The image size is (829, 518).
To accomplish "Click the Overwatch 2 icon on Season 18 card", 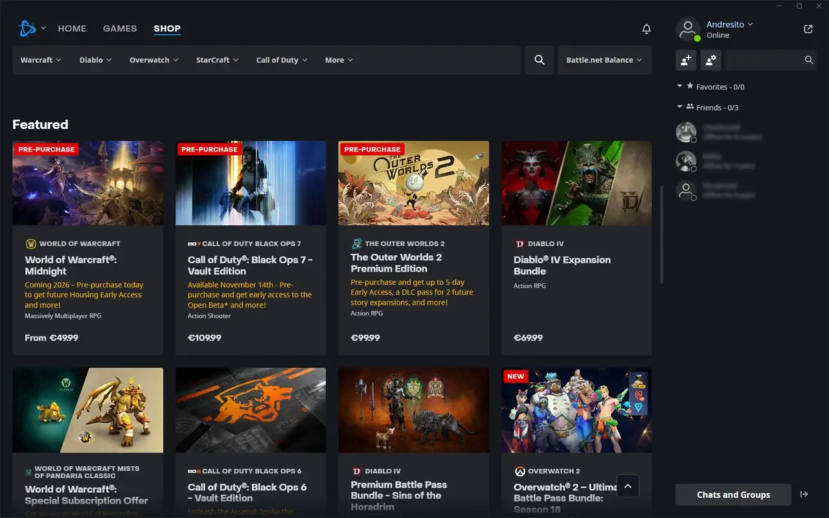I will (519, 471).
